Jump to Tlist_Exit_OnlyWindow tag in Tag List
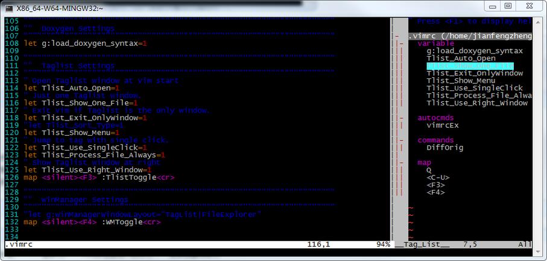Screen dimensions: 547x261 click(475, 73)
